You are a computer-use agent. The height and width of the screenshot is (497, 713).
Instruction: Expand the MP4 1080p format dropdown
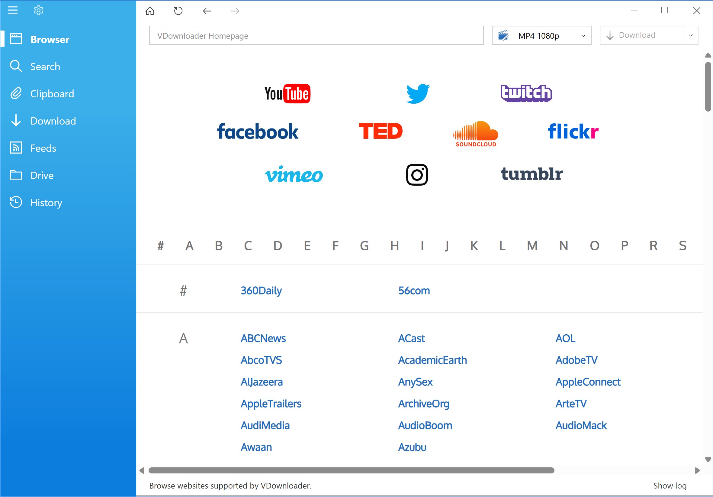point(541,35)
